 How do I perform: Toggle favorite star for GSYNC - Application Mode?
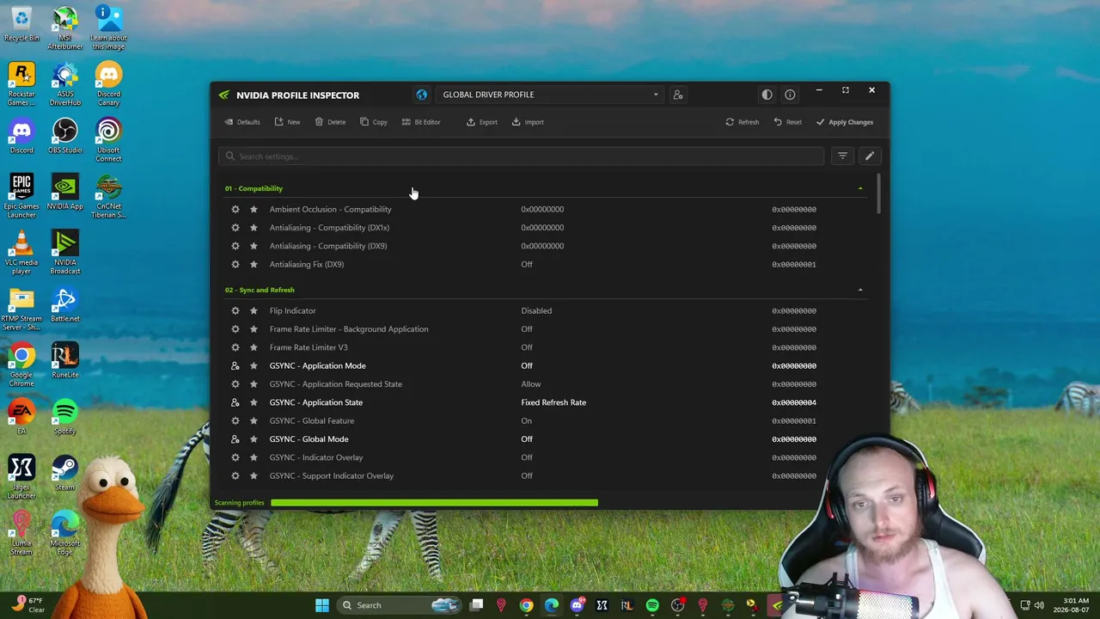[254, 366]
